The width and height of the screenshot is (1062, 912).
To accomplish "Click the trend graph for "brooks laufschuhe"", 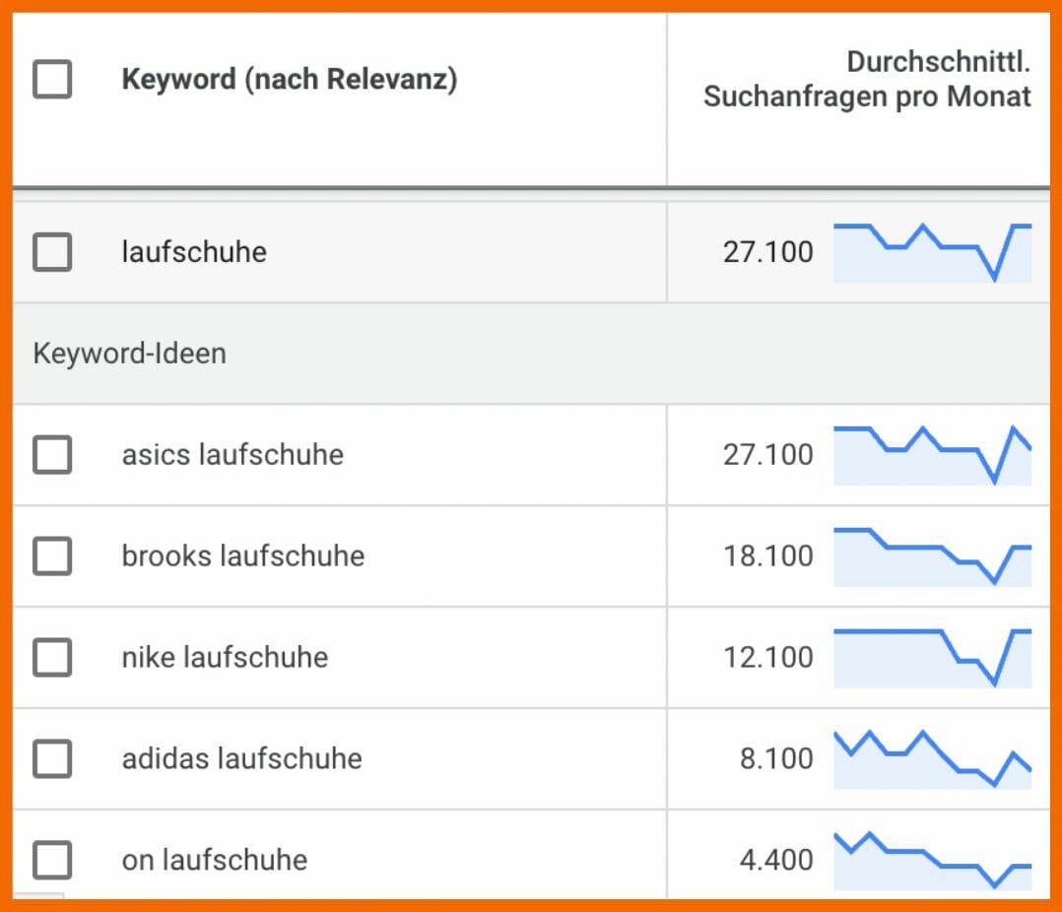I will [x=931, y=556].
